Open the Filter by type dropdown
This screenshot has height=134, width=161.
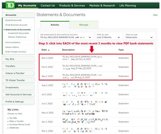[139, 36]
